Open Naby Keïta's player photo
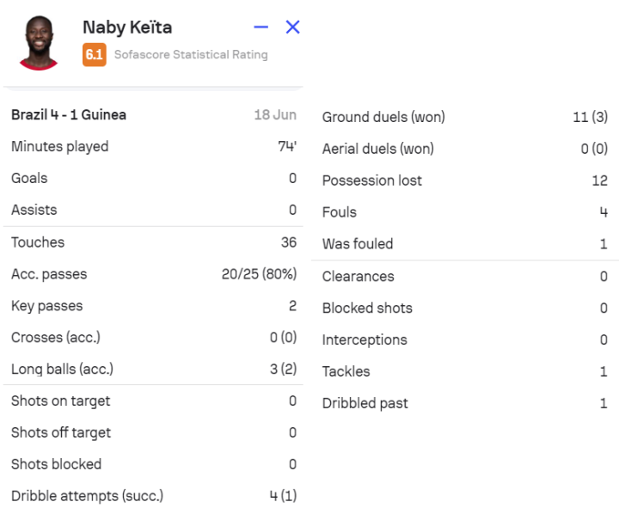The width and height of the screenshot is (619, 508). tap(38, 42)
